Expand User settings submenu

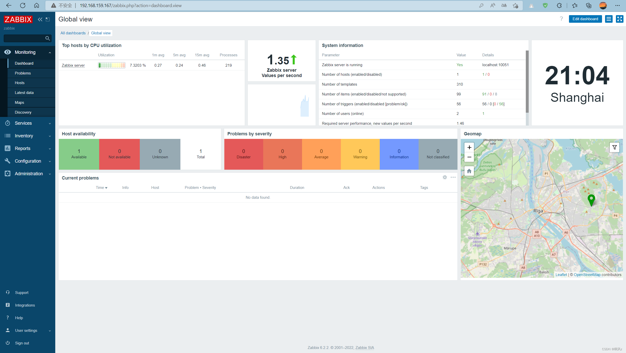[28, 330]
